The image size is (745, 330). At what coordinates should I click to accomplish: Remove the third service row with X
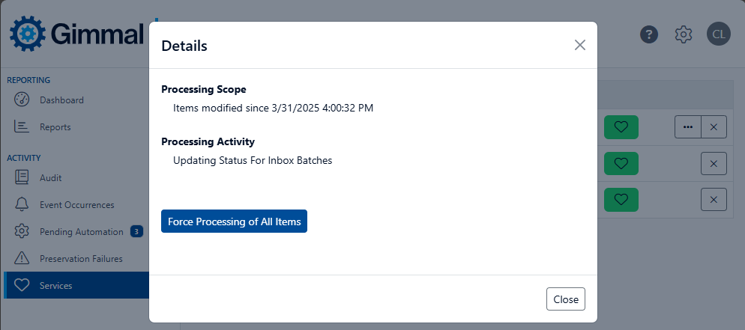(x=714, y=199)
